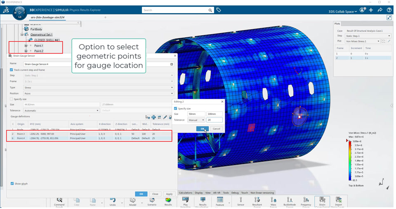Switch to the AR-VR tab

click(x=217, y=193)
